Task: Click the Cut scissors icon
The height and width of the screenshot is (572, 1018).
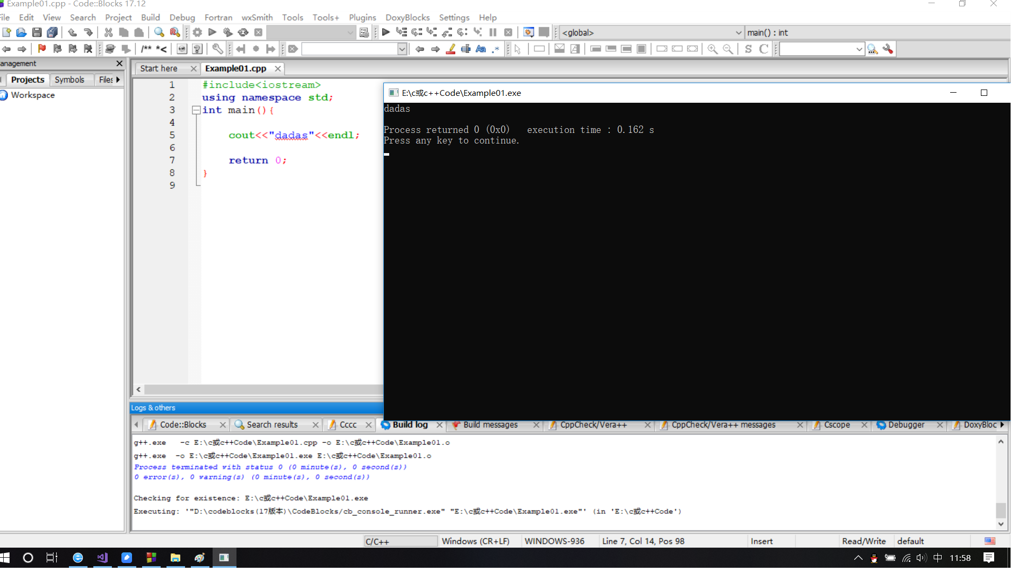Action: click(108, 32)
